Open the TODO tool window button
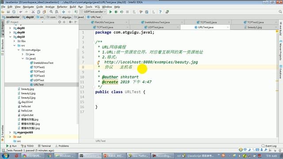The width and height of the screenshot is (283, 159). [27, 146]
